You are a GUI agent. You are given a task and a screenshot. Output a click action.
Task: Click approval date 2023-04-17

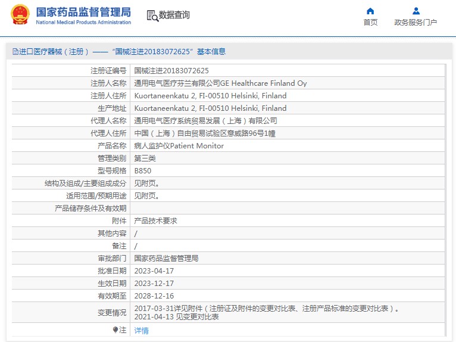[154, 271]
